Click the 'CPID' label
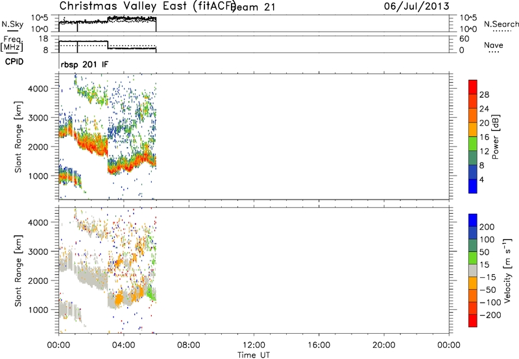Image resolution: width=519 pixels, height=359 pixels. click(x=14, y=62)
